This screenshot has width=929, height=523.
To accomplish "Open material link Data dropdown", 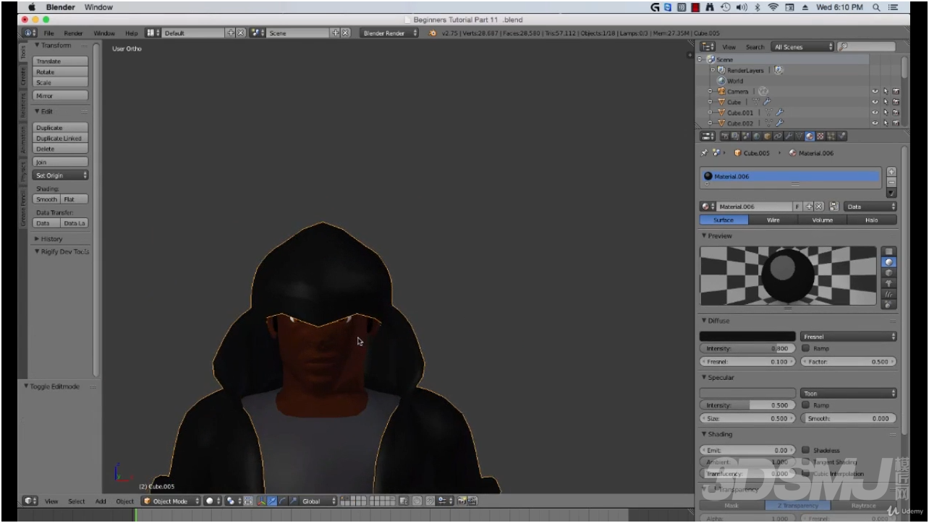I will [870, 207].
